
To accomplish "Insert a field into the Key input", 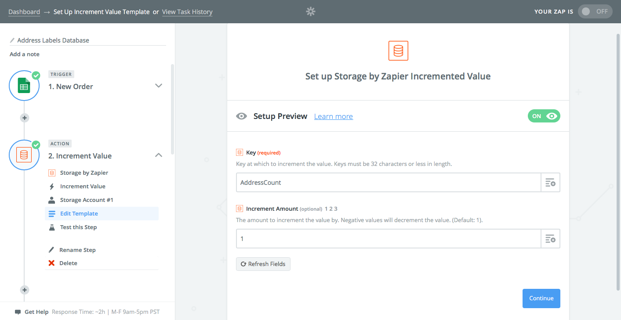I will pyautogui.click(x=550, y=183).
